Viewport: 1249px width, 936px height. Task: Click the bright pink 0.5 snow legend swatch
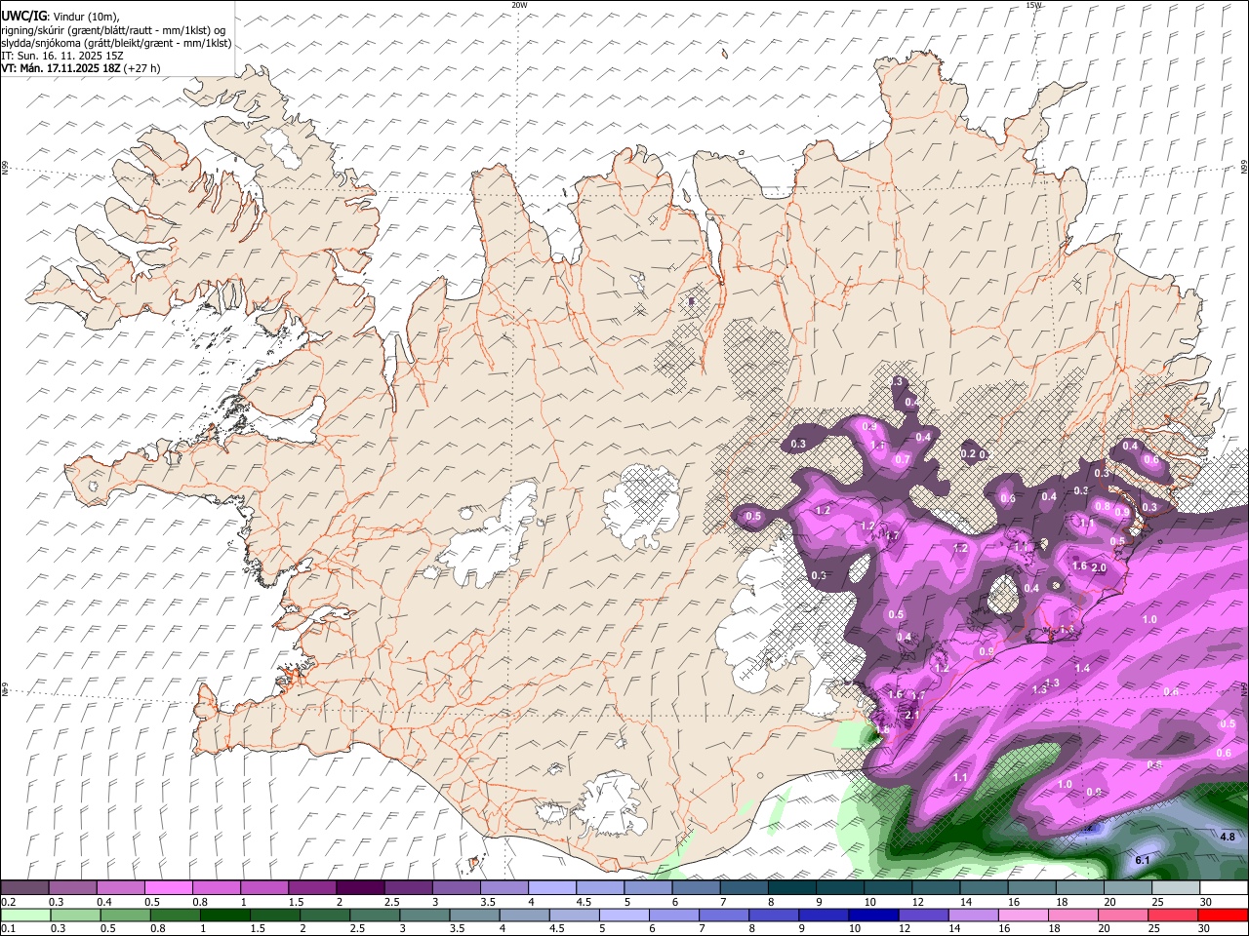click(x=168, y=888)
